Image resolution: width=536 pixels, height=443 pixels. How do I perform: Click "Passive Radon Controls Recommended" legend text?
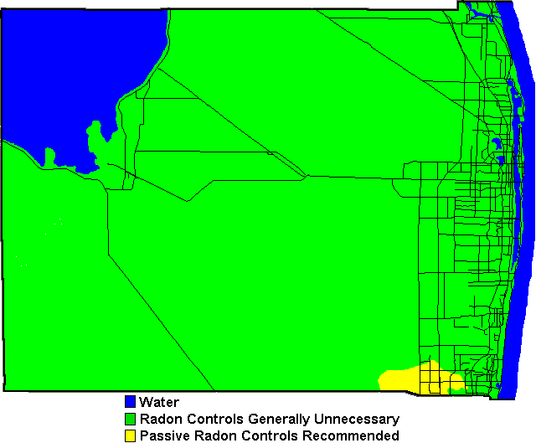point(270,435)
